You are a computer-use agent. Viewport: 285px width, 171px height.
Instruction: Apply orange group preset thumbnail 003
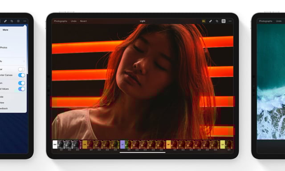click(191, 144)
